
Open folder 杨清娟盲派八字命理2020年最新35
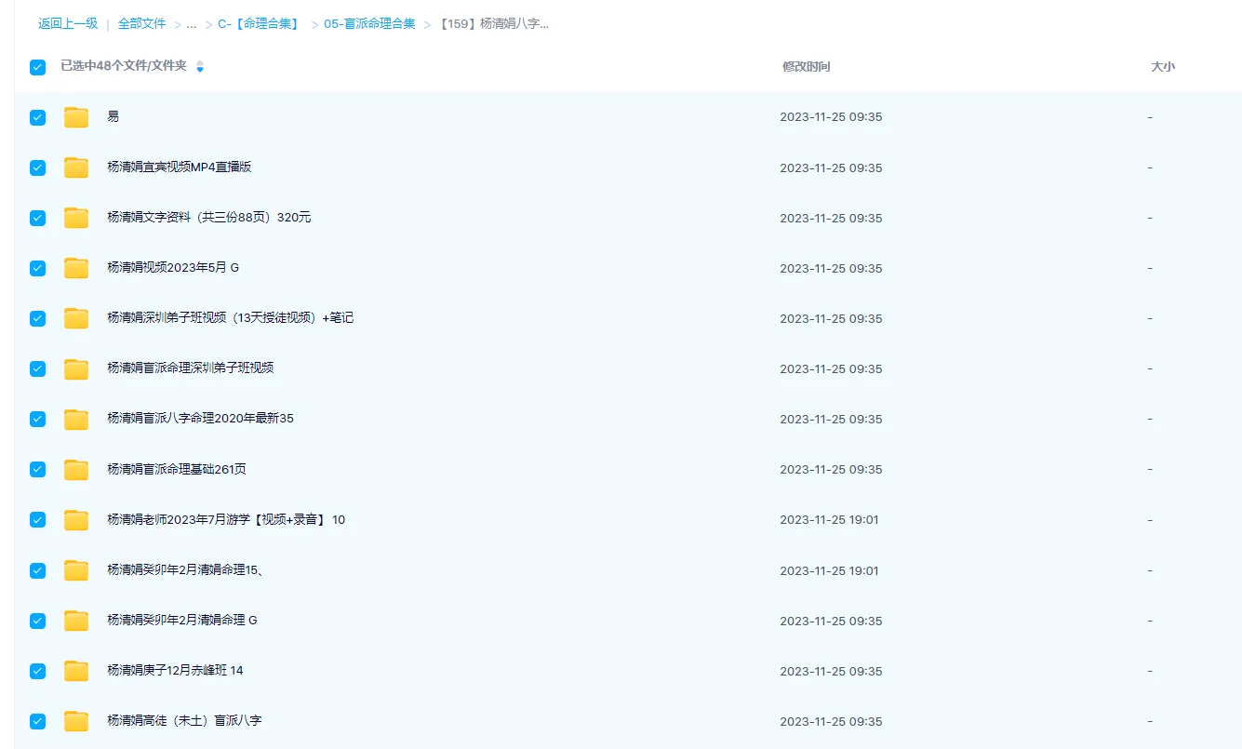(200, 419)
